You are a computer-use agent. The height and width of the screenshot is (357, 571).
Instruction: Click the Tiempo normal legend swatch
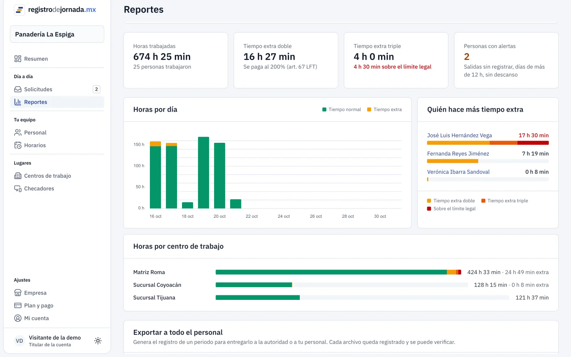324,110
